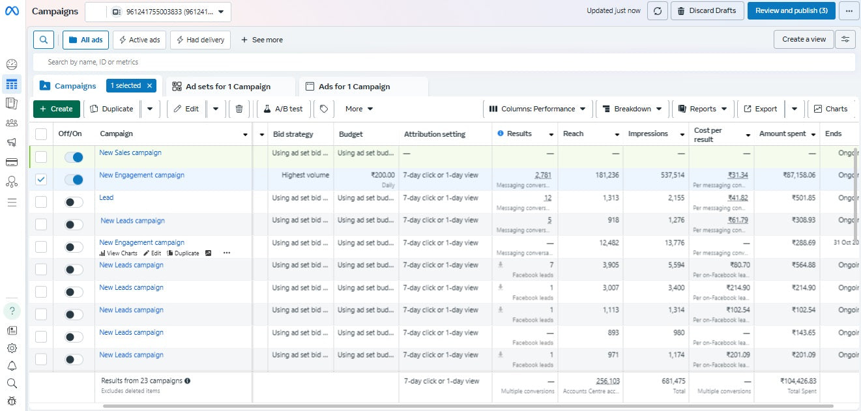
Task: Click the Review and publish (3) button
Action: pyautogui.click(x=791, y=10)
